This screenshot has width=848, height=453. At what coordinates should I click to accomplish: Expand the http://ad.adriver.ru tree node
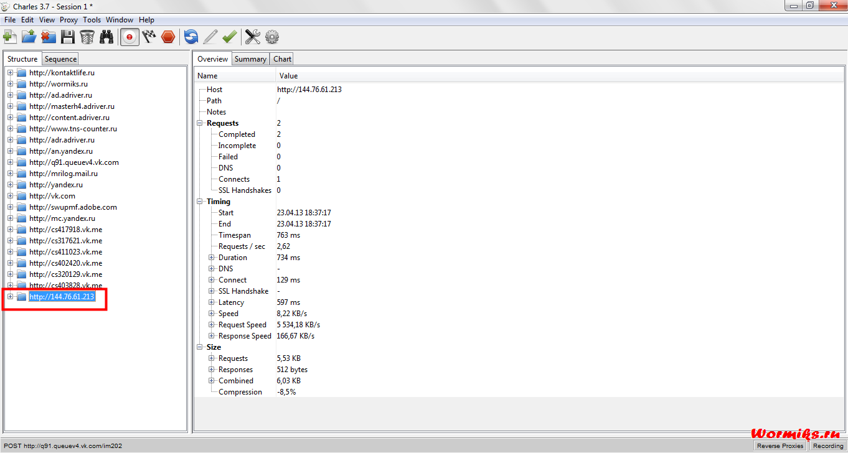point(10,95)
